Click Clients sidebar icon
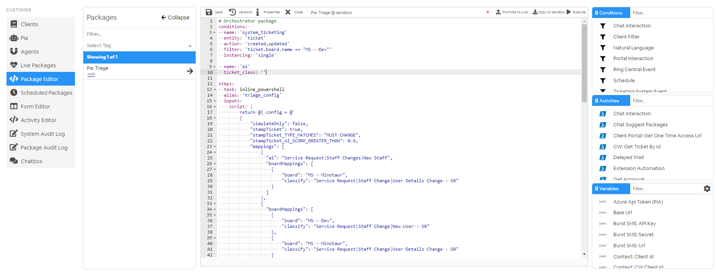 [x=14, y=24]
